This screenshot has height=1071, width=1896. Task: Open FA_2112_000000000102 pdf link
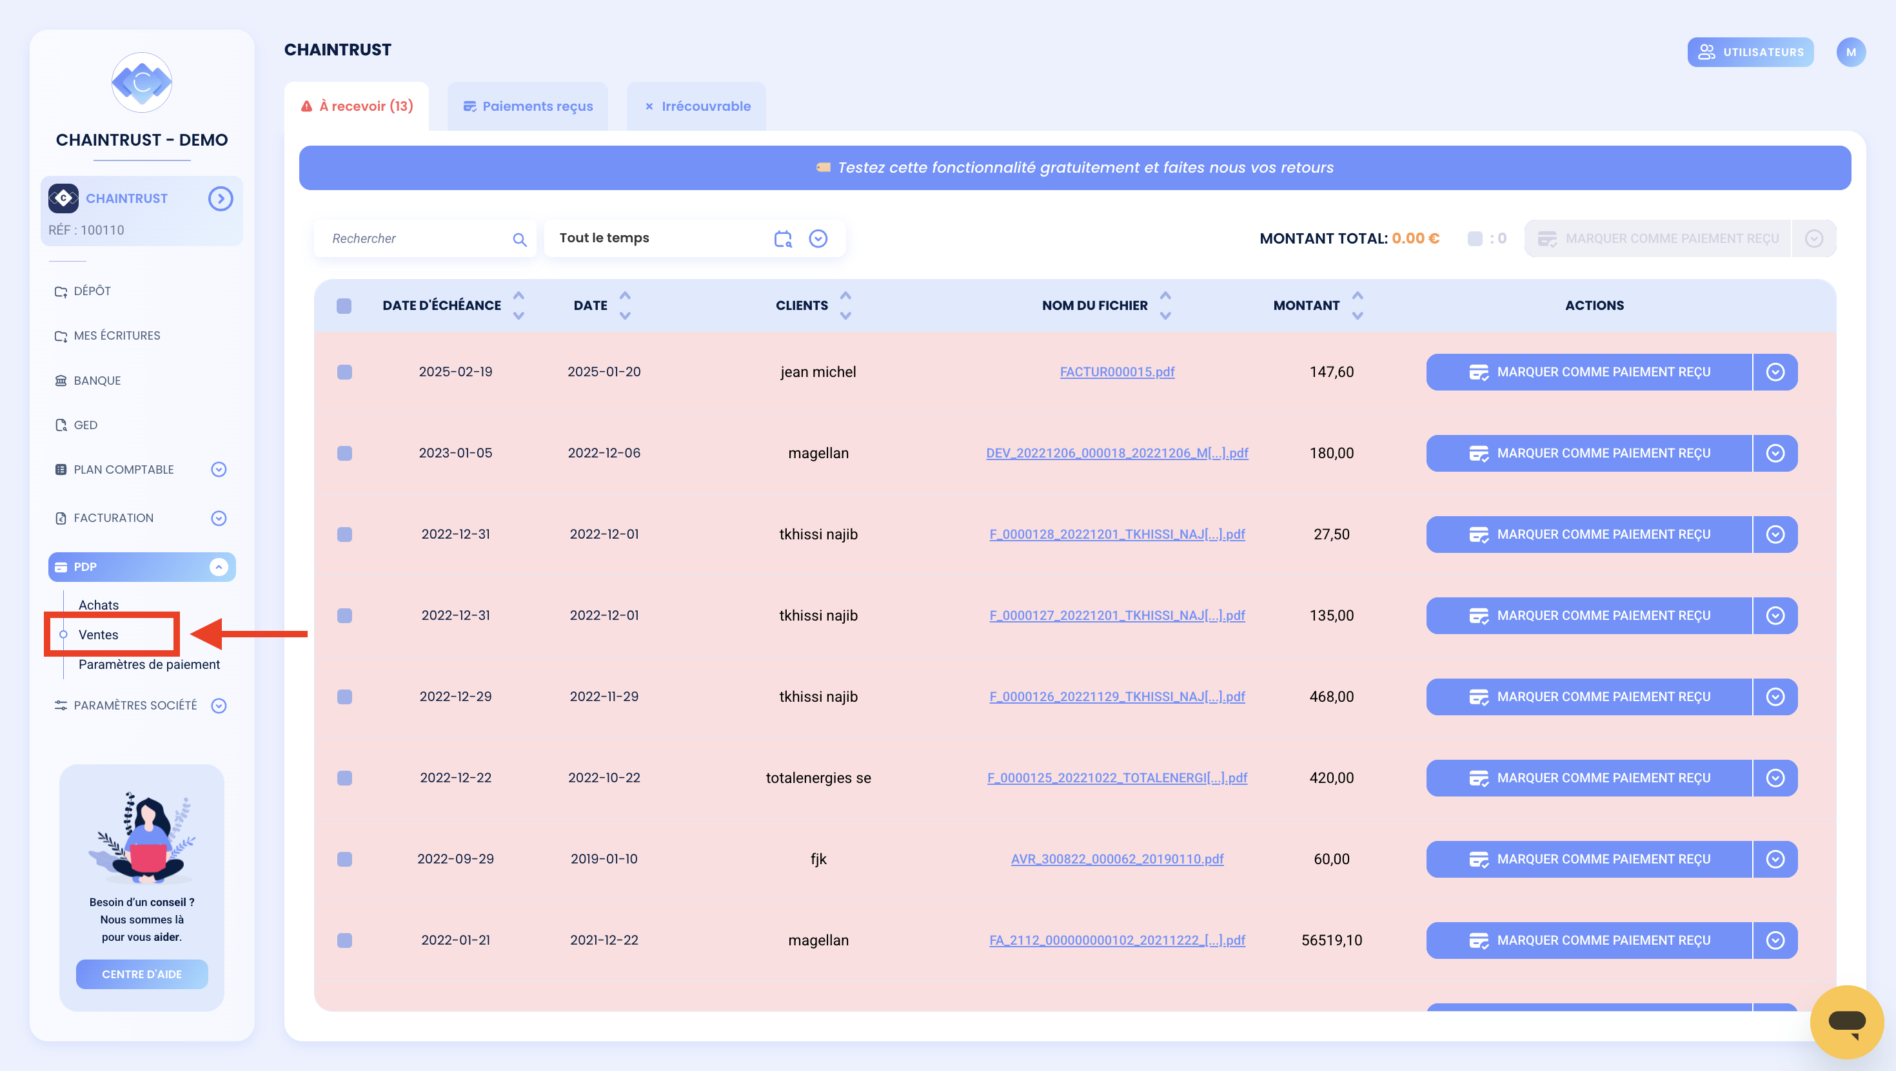coord(1116,941)
